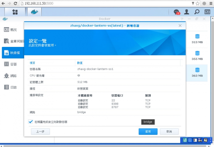214x147 pixels.
Task: Click the browser back arrow
Action: tap(3, 3)
